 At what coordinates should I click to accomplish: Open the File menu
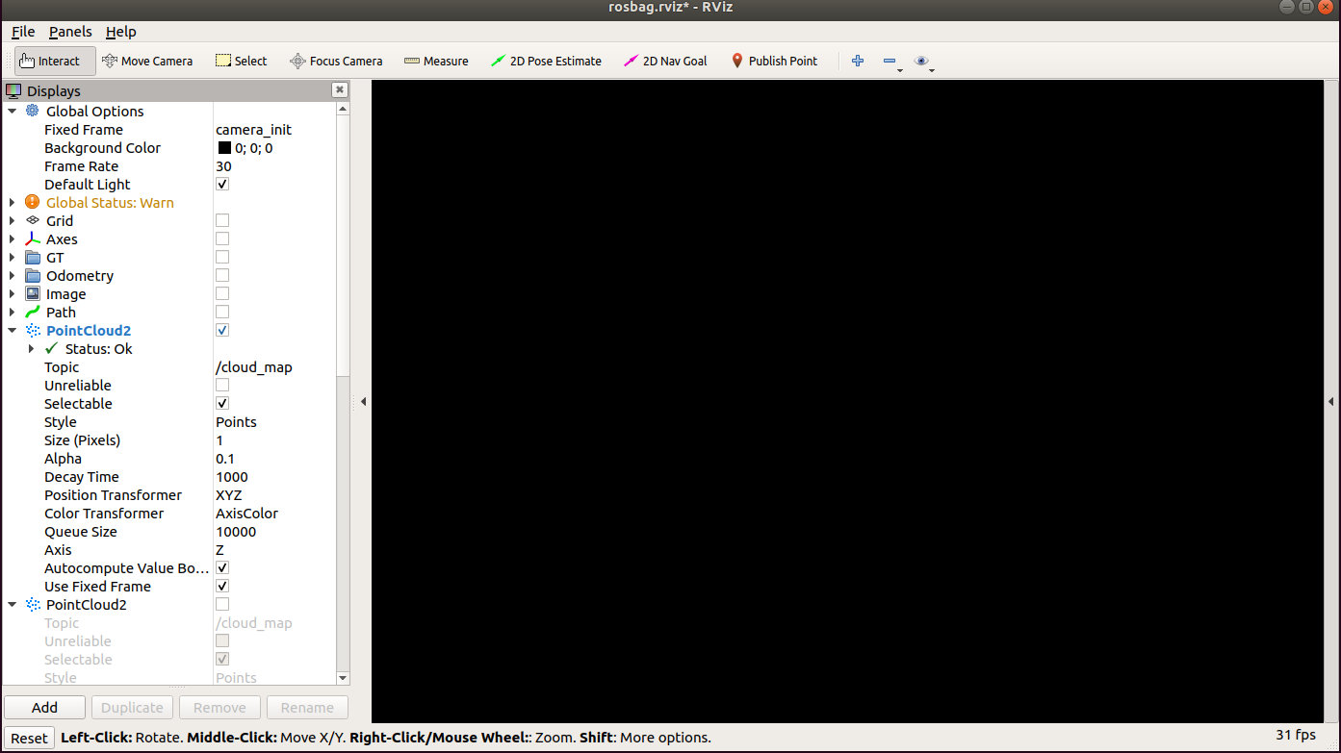[x=22, y=32]
